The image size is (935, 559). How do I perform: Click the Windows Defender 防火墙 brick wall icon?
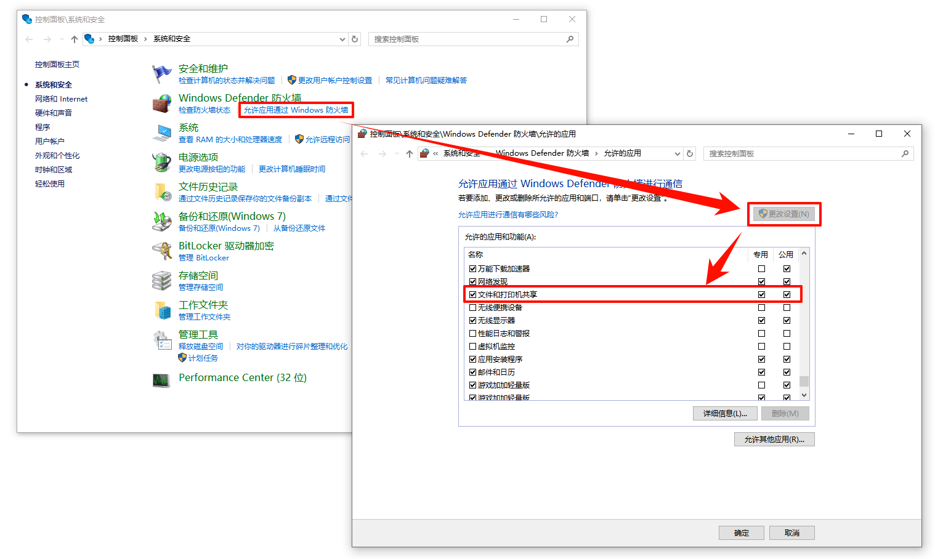pos(161,103)
